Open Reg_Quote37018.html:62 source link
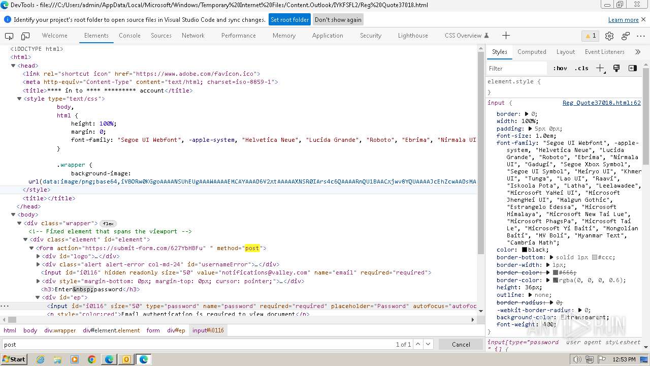650x366 pixels. [601, 103]
